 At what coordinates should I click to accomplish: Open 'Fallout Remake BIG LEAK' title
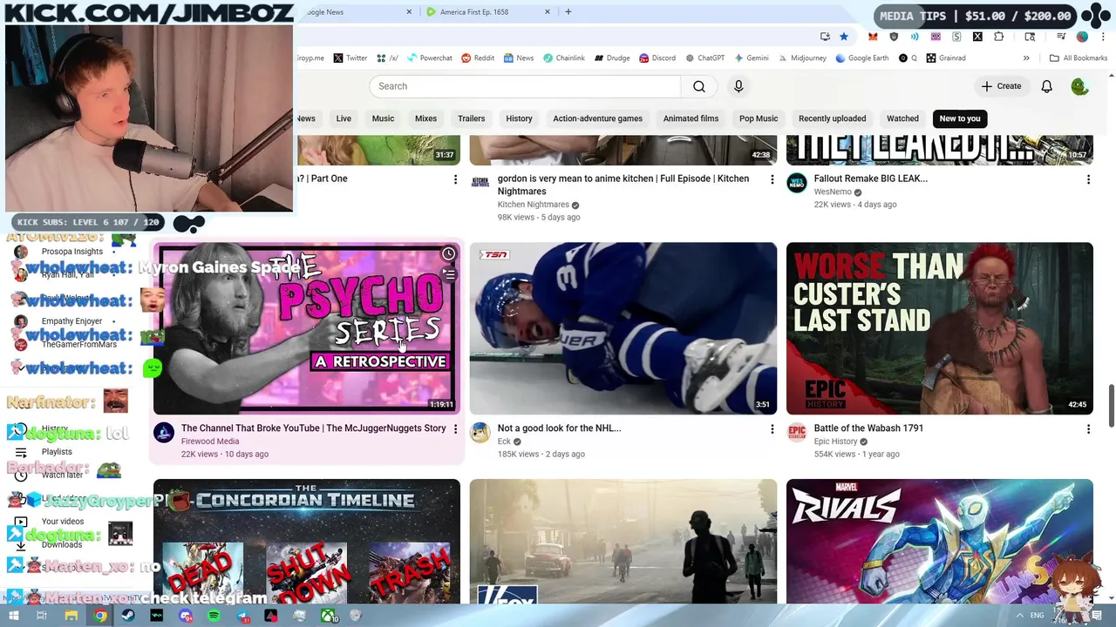[x=870, y=179]
